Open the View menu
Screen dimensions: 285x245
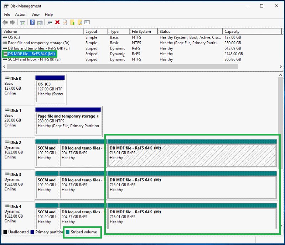tap(35, 14)
